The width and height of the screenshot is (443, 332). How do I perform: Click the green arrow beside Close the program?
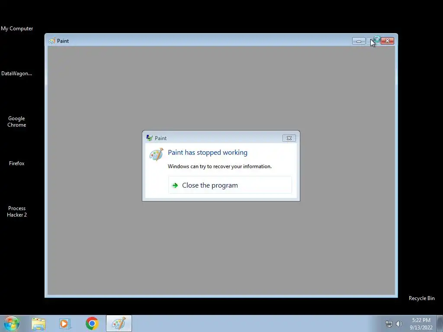tap(175, 185)
